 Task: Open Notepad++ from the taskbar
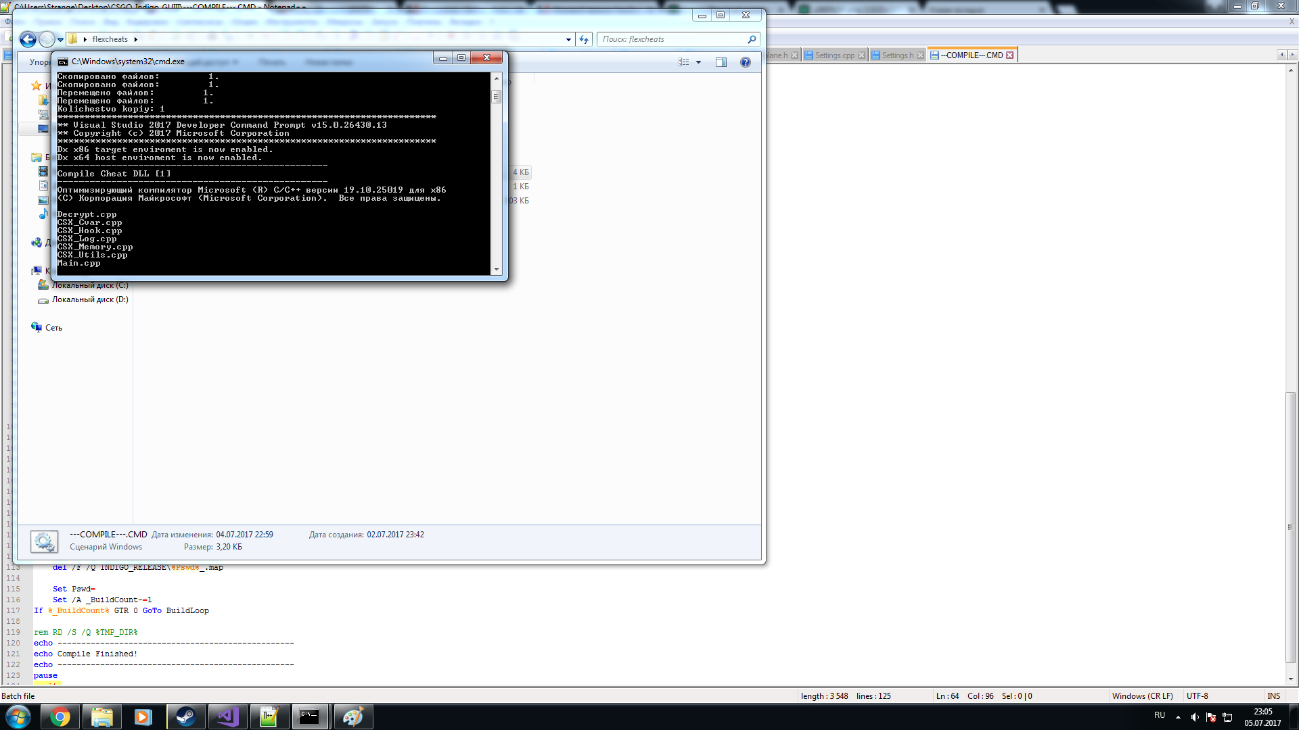269,716
